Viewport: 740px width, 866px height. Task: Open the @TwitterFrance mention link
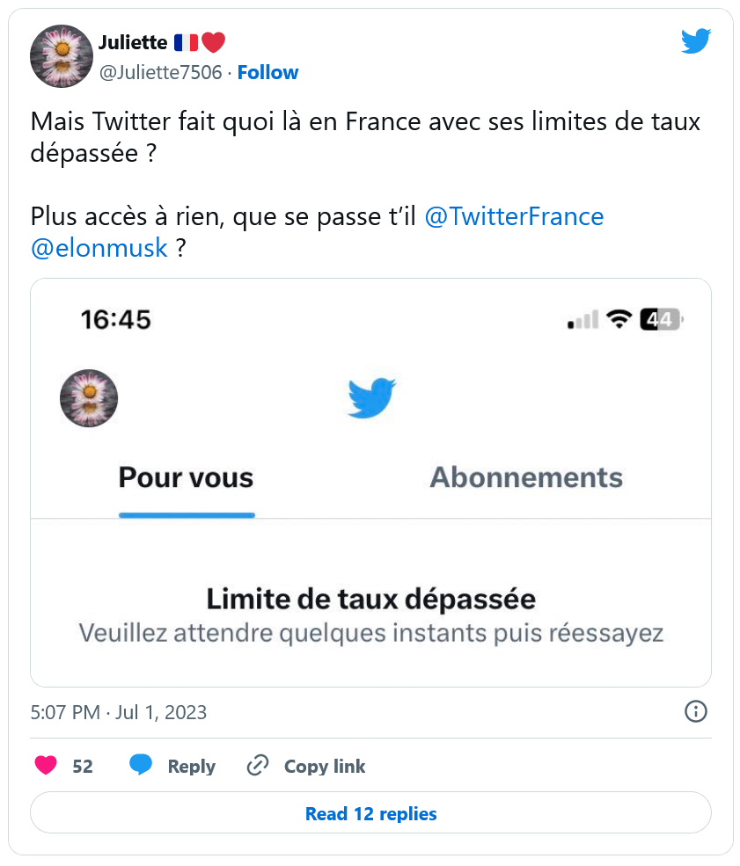(514, 216)
